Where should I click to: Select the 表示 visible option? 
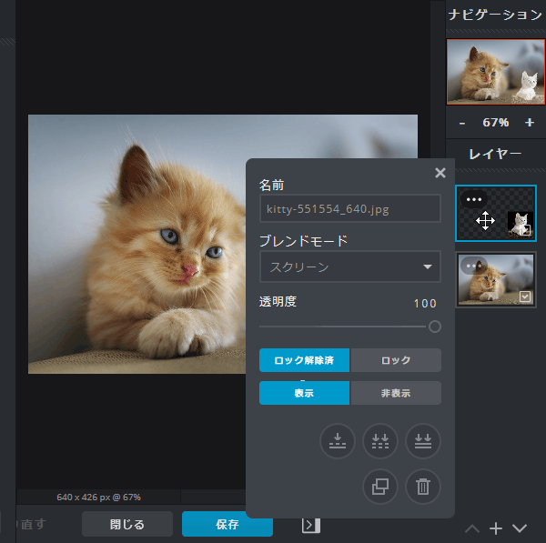point(304,393)
